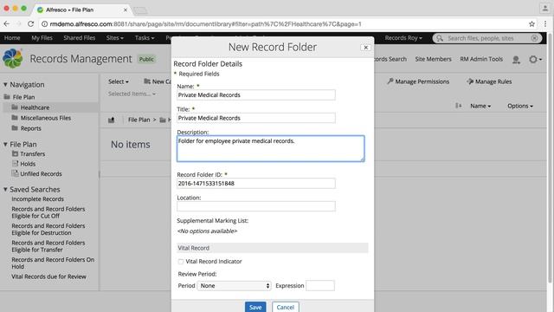The image size is (554, 312).
Task: Open Records and Record Folders On Hold
Action: coord(53,263)
